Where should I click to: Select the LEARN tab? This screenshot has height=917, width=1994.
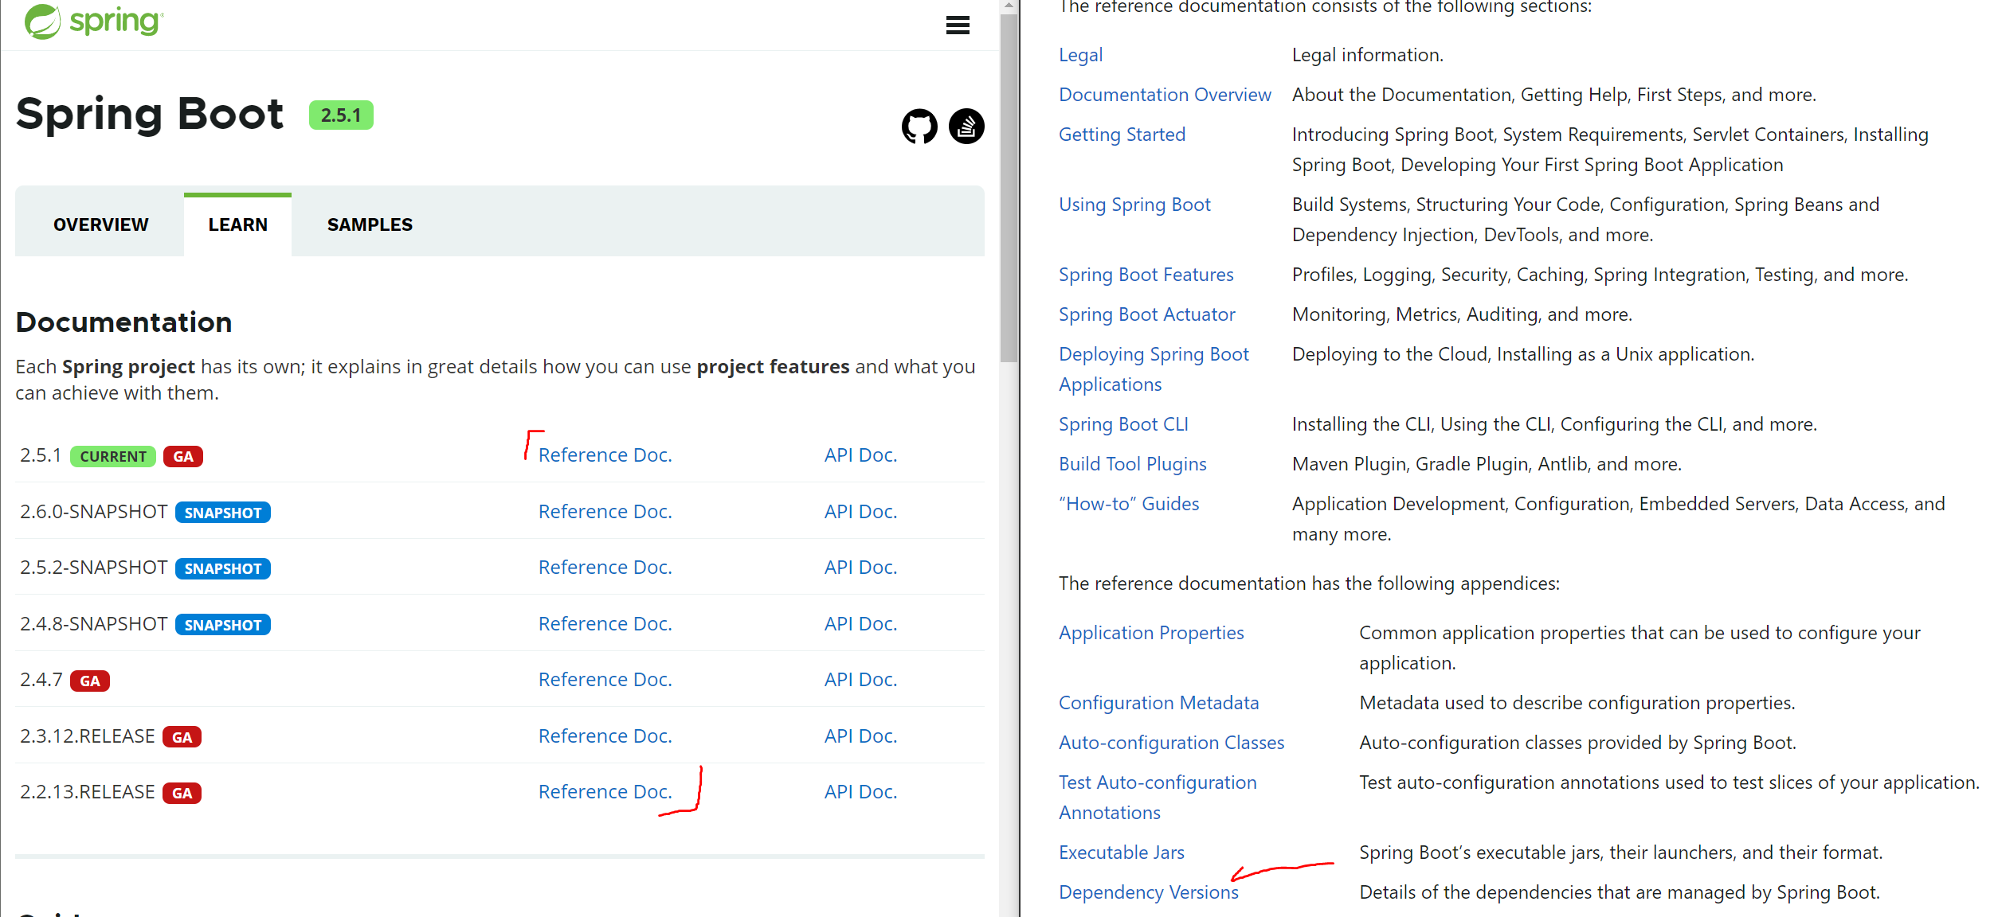coord(237,224)
